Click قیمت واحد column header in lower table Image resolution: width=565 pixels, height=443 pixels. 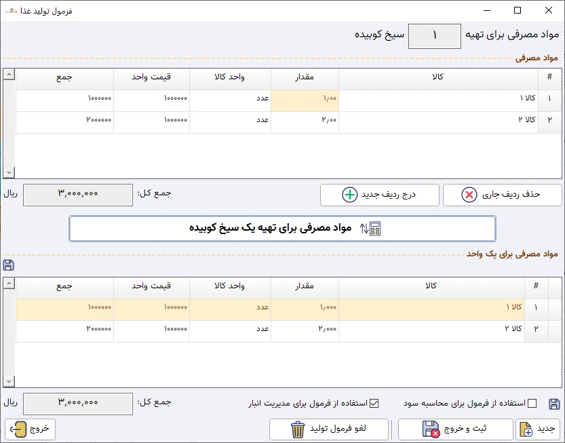coord(151,288)
